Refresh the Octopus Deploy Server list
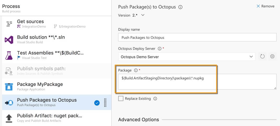This screenshot has width=280, height=126. (262, 57)
